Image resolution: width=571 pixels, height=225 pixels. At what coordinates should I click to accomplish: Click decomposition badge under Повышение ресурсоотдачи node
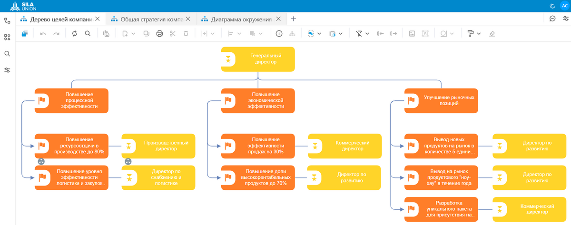pyautogui.click(x=41, y=161)
